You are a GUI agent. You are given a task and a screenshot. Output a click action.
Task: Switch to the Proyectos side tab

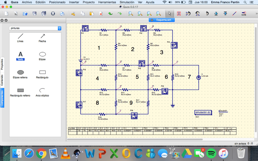coord(2,64)
